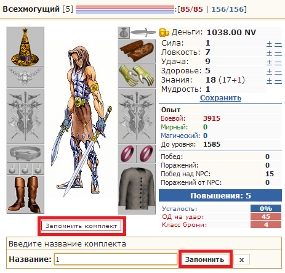Close the set name dialog with x
Viewport: 285px width, 273px height.
point(241,259)
